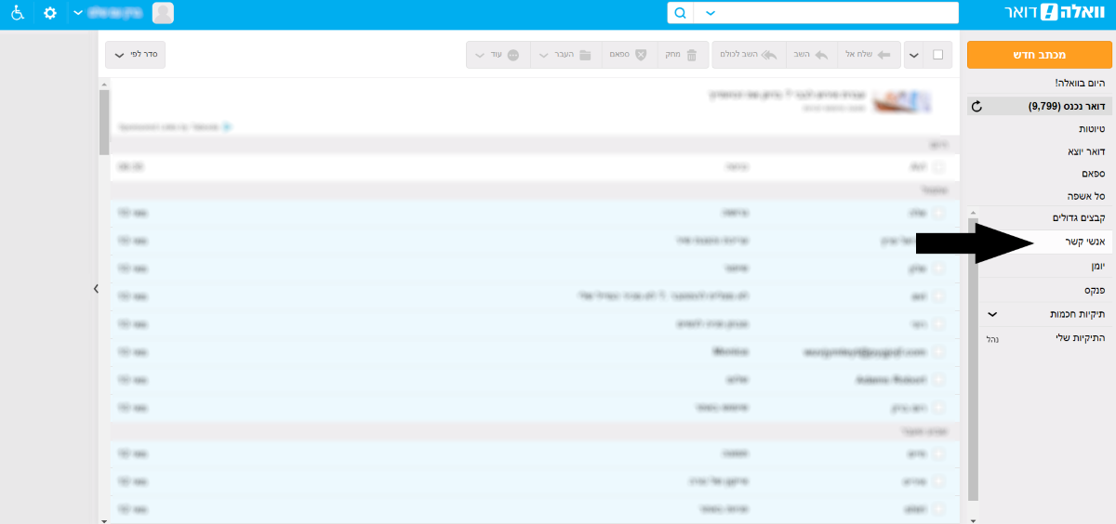Refresh inbox with the reload icon

coord(976,107)
